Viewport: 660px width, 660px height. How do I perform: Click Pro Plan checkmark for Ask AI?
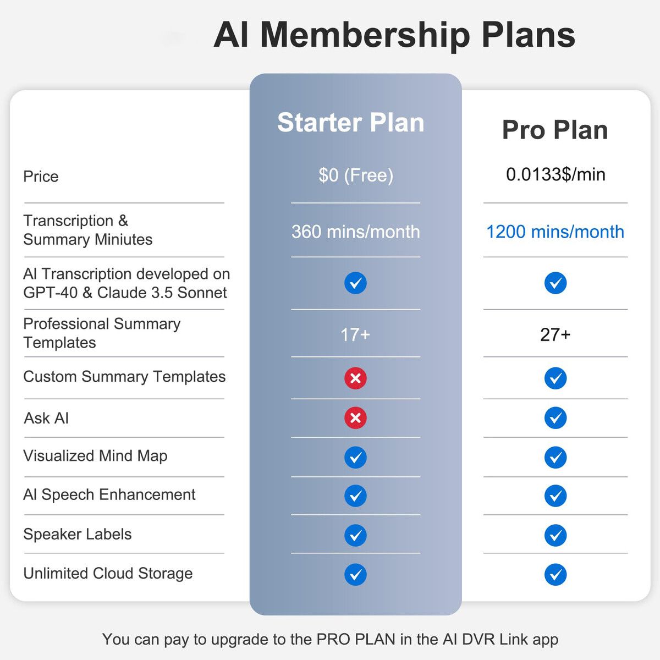555,418
